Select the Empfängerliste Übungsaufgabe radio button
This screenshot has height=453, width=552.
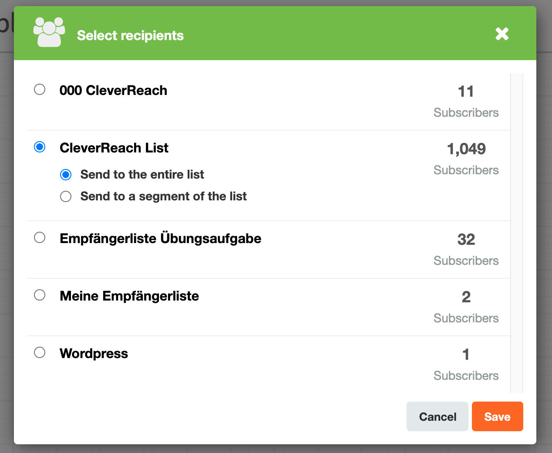(40, 237)
